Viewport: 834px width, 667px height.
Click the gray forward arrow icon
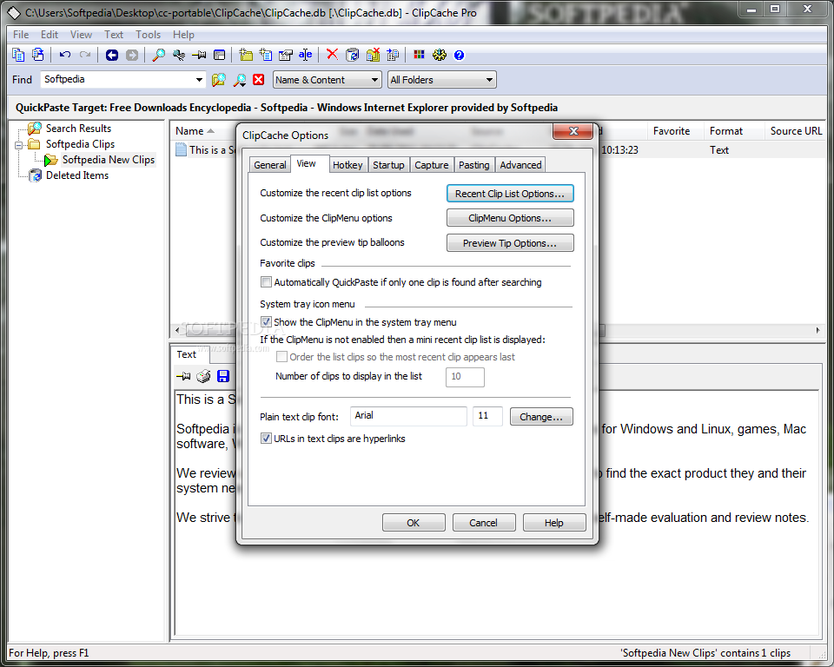pyautogui.click(x=132, y=55)
